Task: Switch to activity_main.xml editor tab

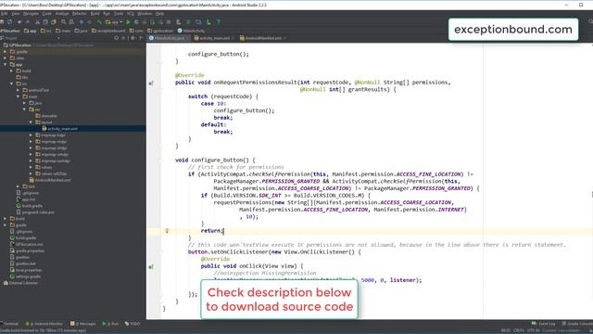Action: point(214,38)
